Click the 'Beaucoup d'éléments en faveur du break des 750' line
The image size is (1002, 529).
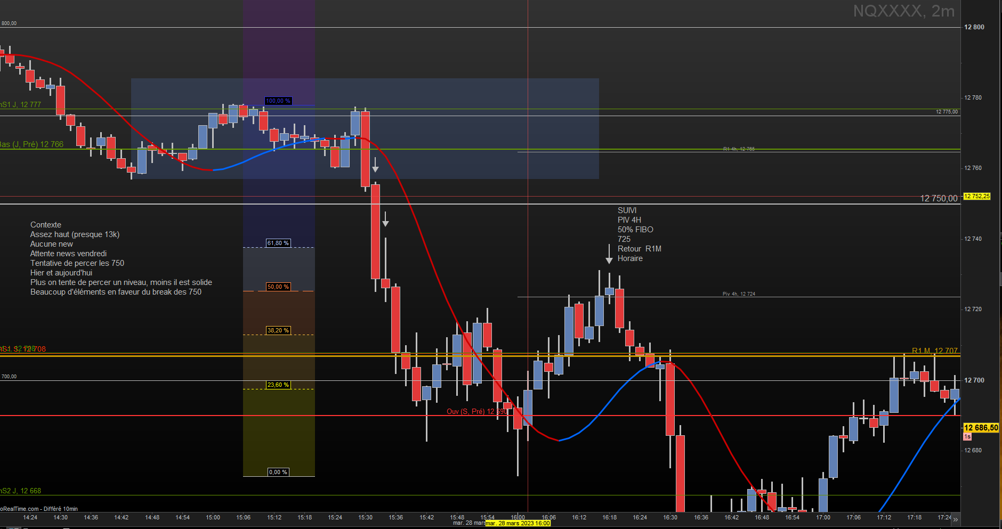116,292
